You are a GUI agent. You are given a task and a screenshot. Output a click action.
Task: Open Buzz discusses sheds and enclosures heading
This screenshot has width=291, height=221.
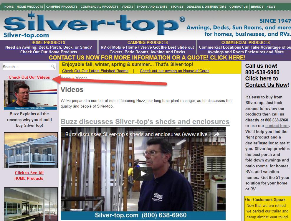[x=145, y=122]
